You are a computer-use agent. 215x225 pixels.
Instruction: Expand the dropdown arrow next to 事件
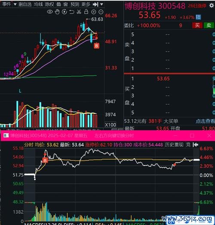coord(15,4)
